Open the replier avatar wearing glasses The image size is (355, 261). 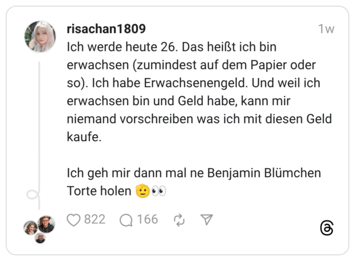pos(46,224)
